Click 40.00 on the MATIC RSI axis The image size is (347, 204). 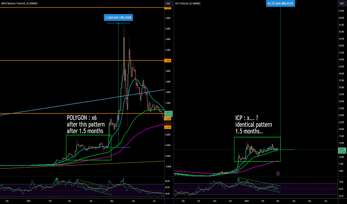(167, 194)
